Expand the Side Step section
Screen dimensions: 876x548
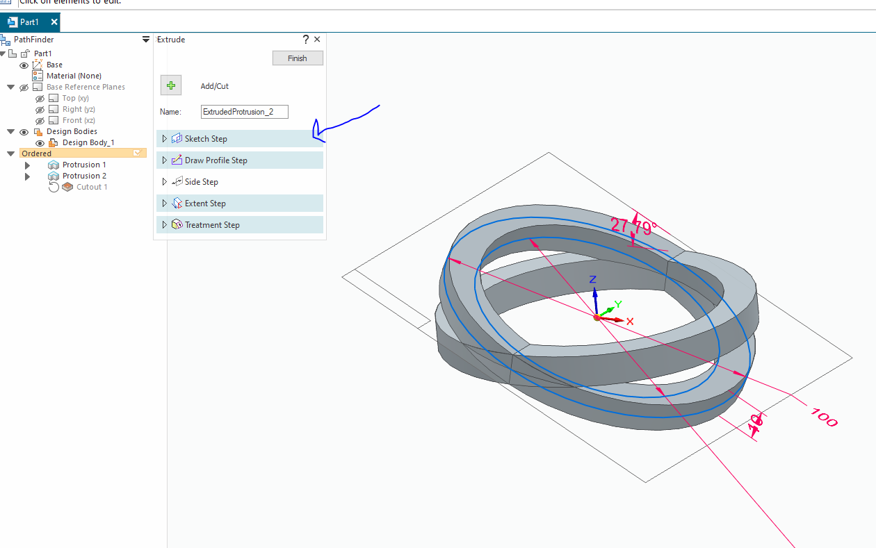[165, 182]
